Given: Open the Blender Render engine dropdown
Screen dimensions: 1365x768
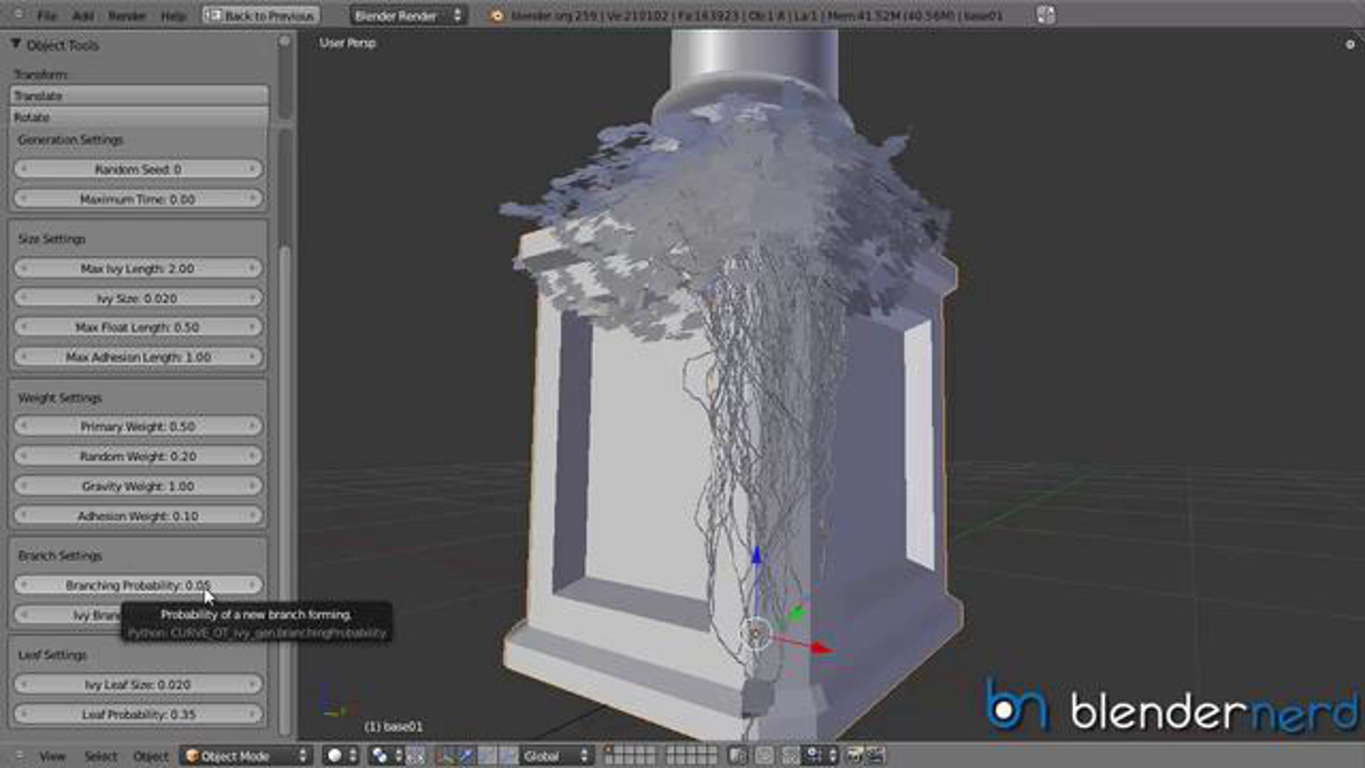Looking at the screenshot, I should (408, 16).
